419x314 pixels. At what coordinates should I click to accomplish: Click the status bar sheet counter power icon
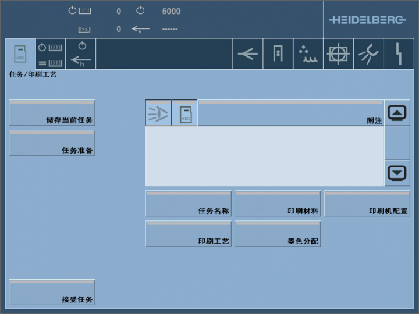tap(79, 10)
